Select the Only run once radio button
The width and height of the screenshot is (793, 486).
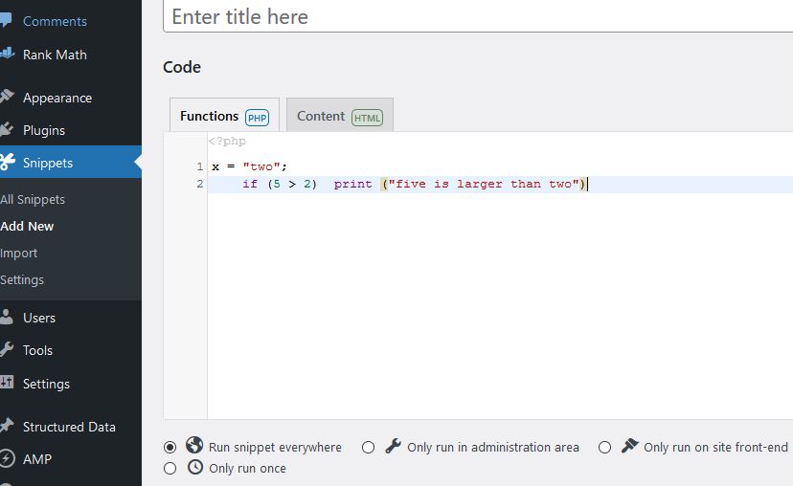tap(170, 469)
